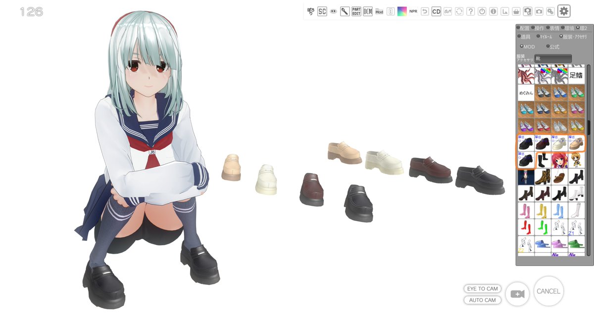Select the 足鰭 item thumbnail

pyautogui.click(x=576, y=76)
